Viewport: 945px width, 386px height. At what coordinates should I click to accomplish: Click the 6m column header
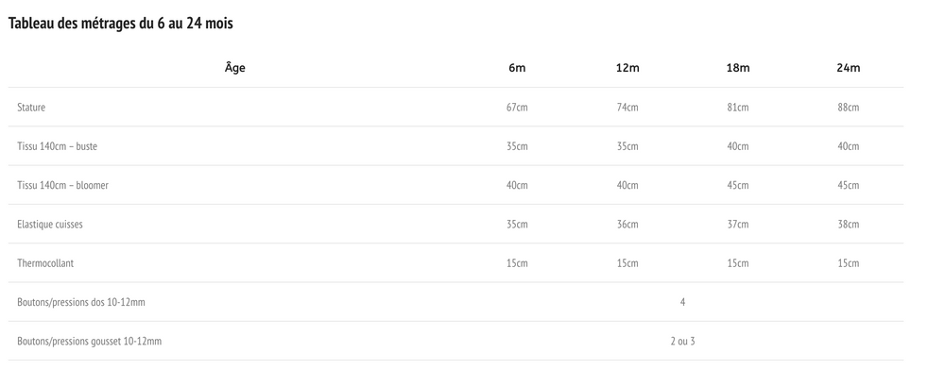[517, 68]
